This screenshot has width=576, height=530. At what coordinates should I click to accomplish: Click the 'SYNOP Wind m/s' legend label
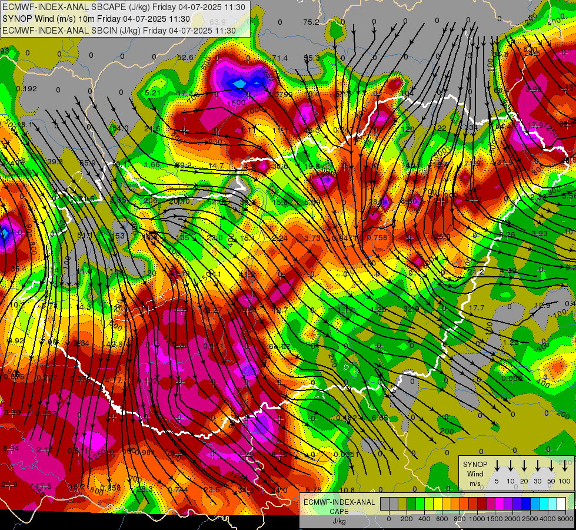pos(475,474)
